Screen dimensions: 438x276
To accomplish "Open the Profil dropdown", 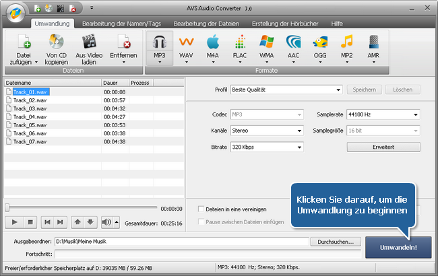I will click(286, 90).
